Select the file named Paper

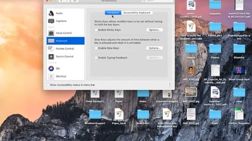[119, 94]
